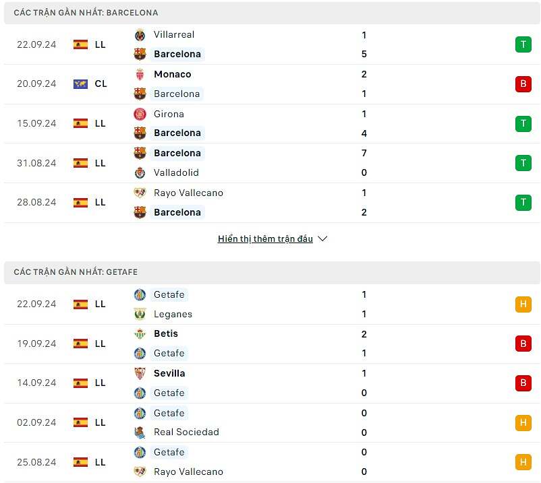The width and height of the screenshot is (541, 483).
Task: Open the Rayo Vallecano vs Barcelona match row
Action: 270,203
